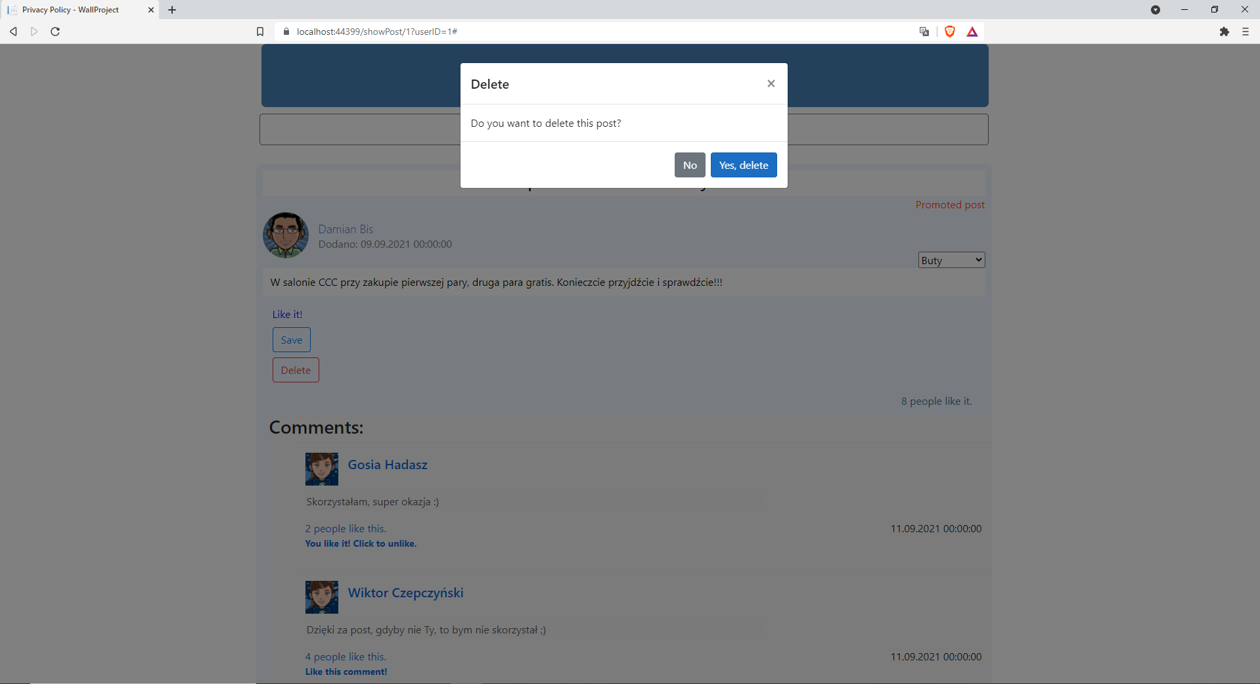1260x684 pixels.
Task: Click the Brave Shields icon in the toolbar
Action: click(949, 31)
